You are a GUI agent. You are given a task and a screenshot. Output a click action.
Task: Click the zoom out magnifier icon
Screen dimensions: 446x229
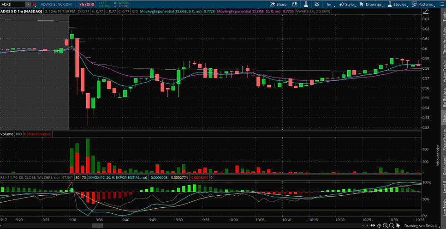392,226
